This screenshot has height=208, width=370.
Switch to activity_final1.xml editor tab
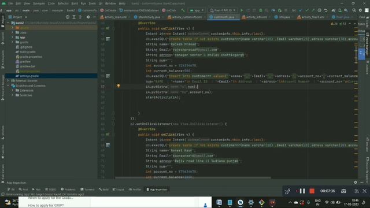[312, 17]
